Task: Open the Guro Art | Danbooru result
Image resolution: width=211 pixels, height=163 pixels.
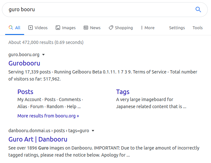Action: click(38, 139)
